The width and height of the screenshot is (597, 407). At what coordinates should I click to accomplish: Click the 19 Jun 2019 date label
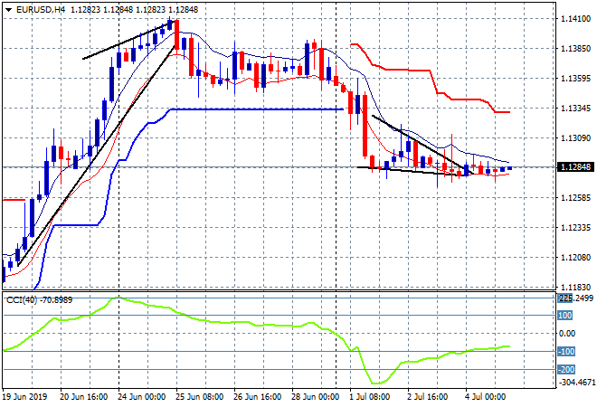click(25, 397)
